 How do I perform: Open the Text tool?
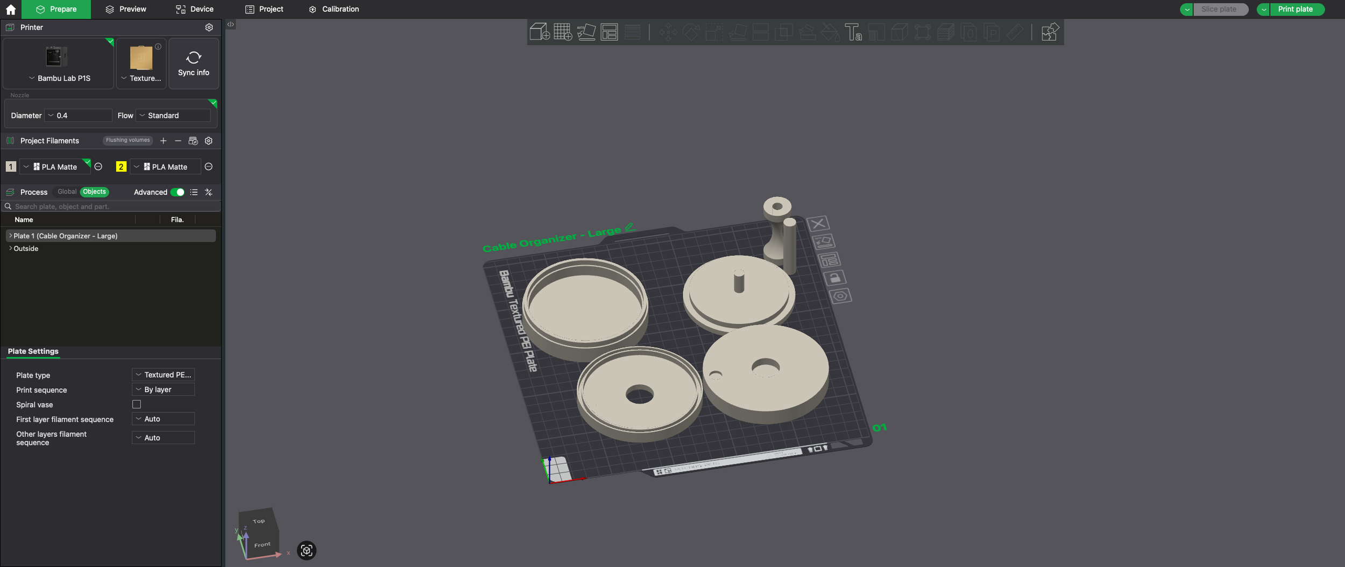[x=854, y=32]
